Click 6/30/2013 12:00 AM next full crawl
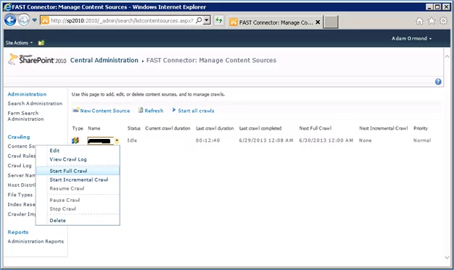 point(326,140)
